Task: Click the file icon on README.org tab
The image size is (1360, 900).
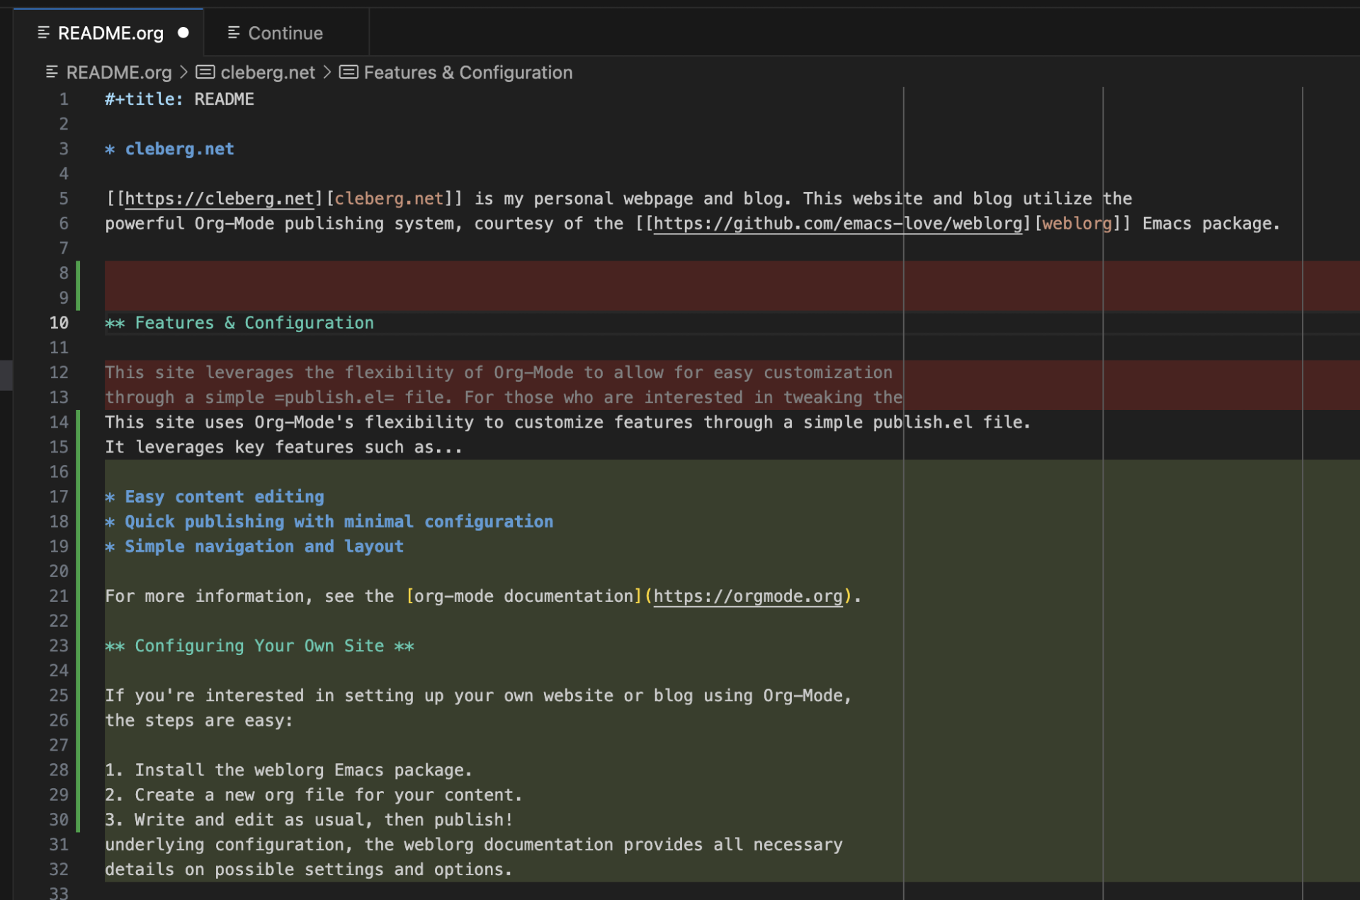Action: point(44,33)
